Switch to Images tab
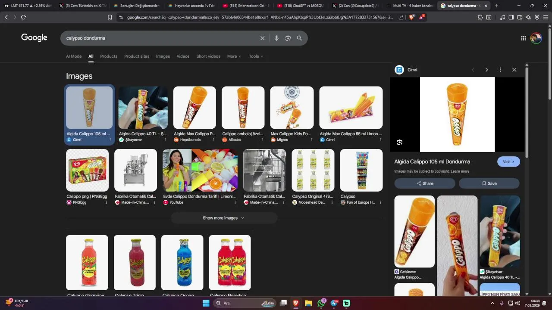The height and width of the screenshot is (310, 552). (x=163, y=56)
